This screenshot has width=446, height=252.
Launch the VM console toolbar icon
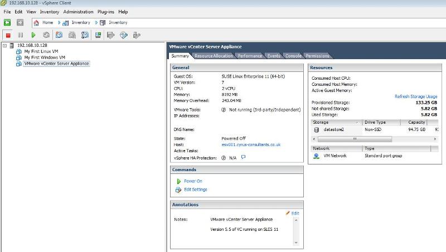pyautogui.click(x=98, y=35)
